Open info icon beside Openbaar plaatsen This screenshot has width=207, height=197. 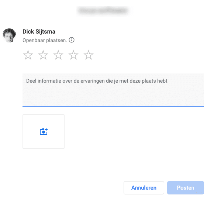(72, 40)
